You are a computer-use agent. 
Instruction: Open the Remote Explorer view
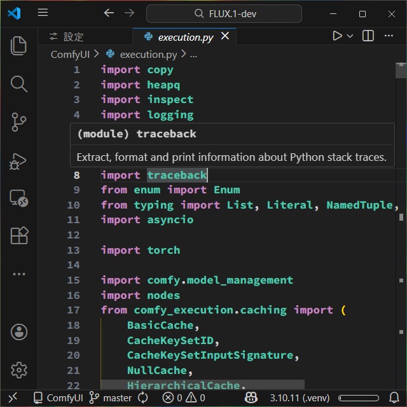(18, 198)
